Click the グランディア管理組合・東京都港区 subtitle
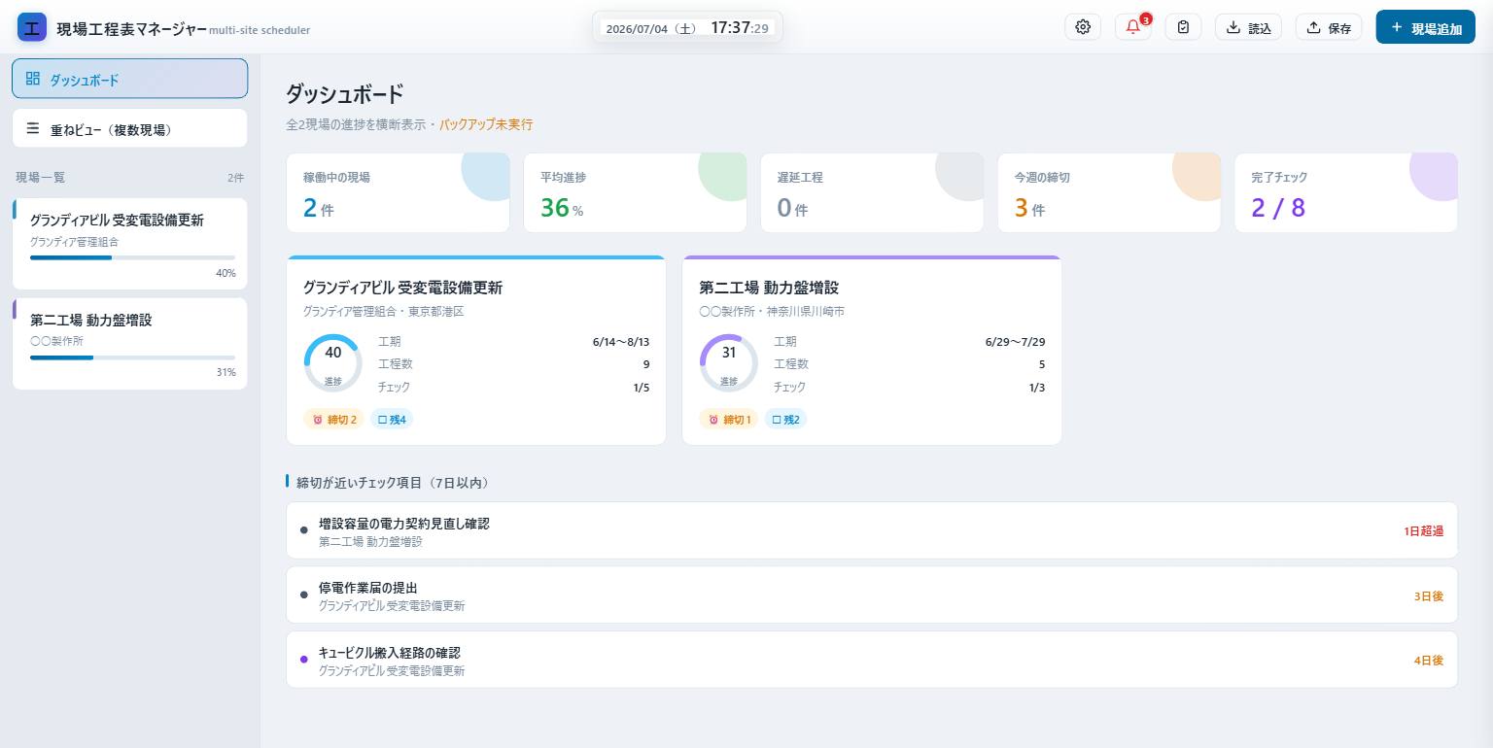 point(383,312)
